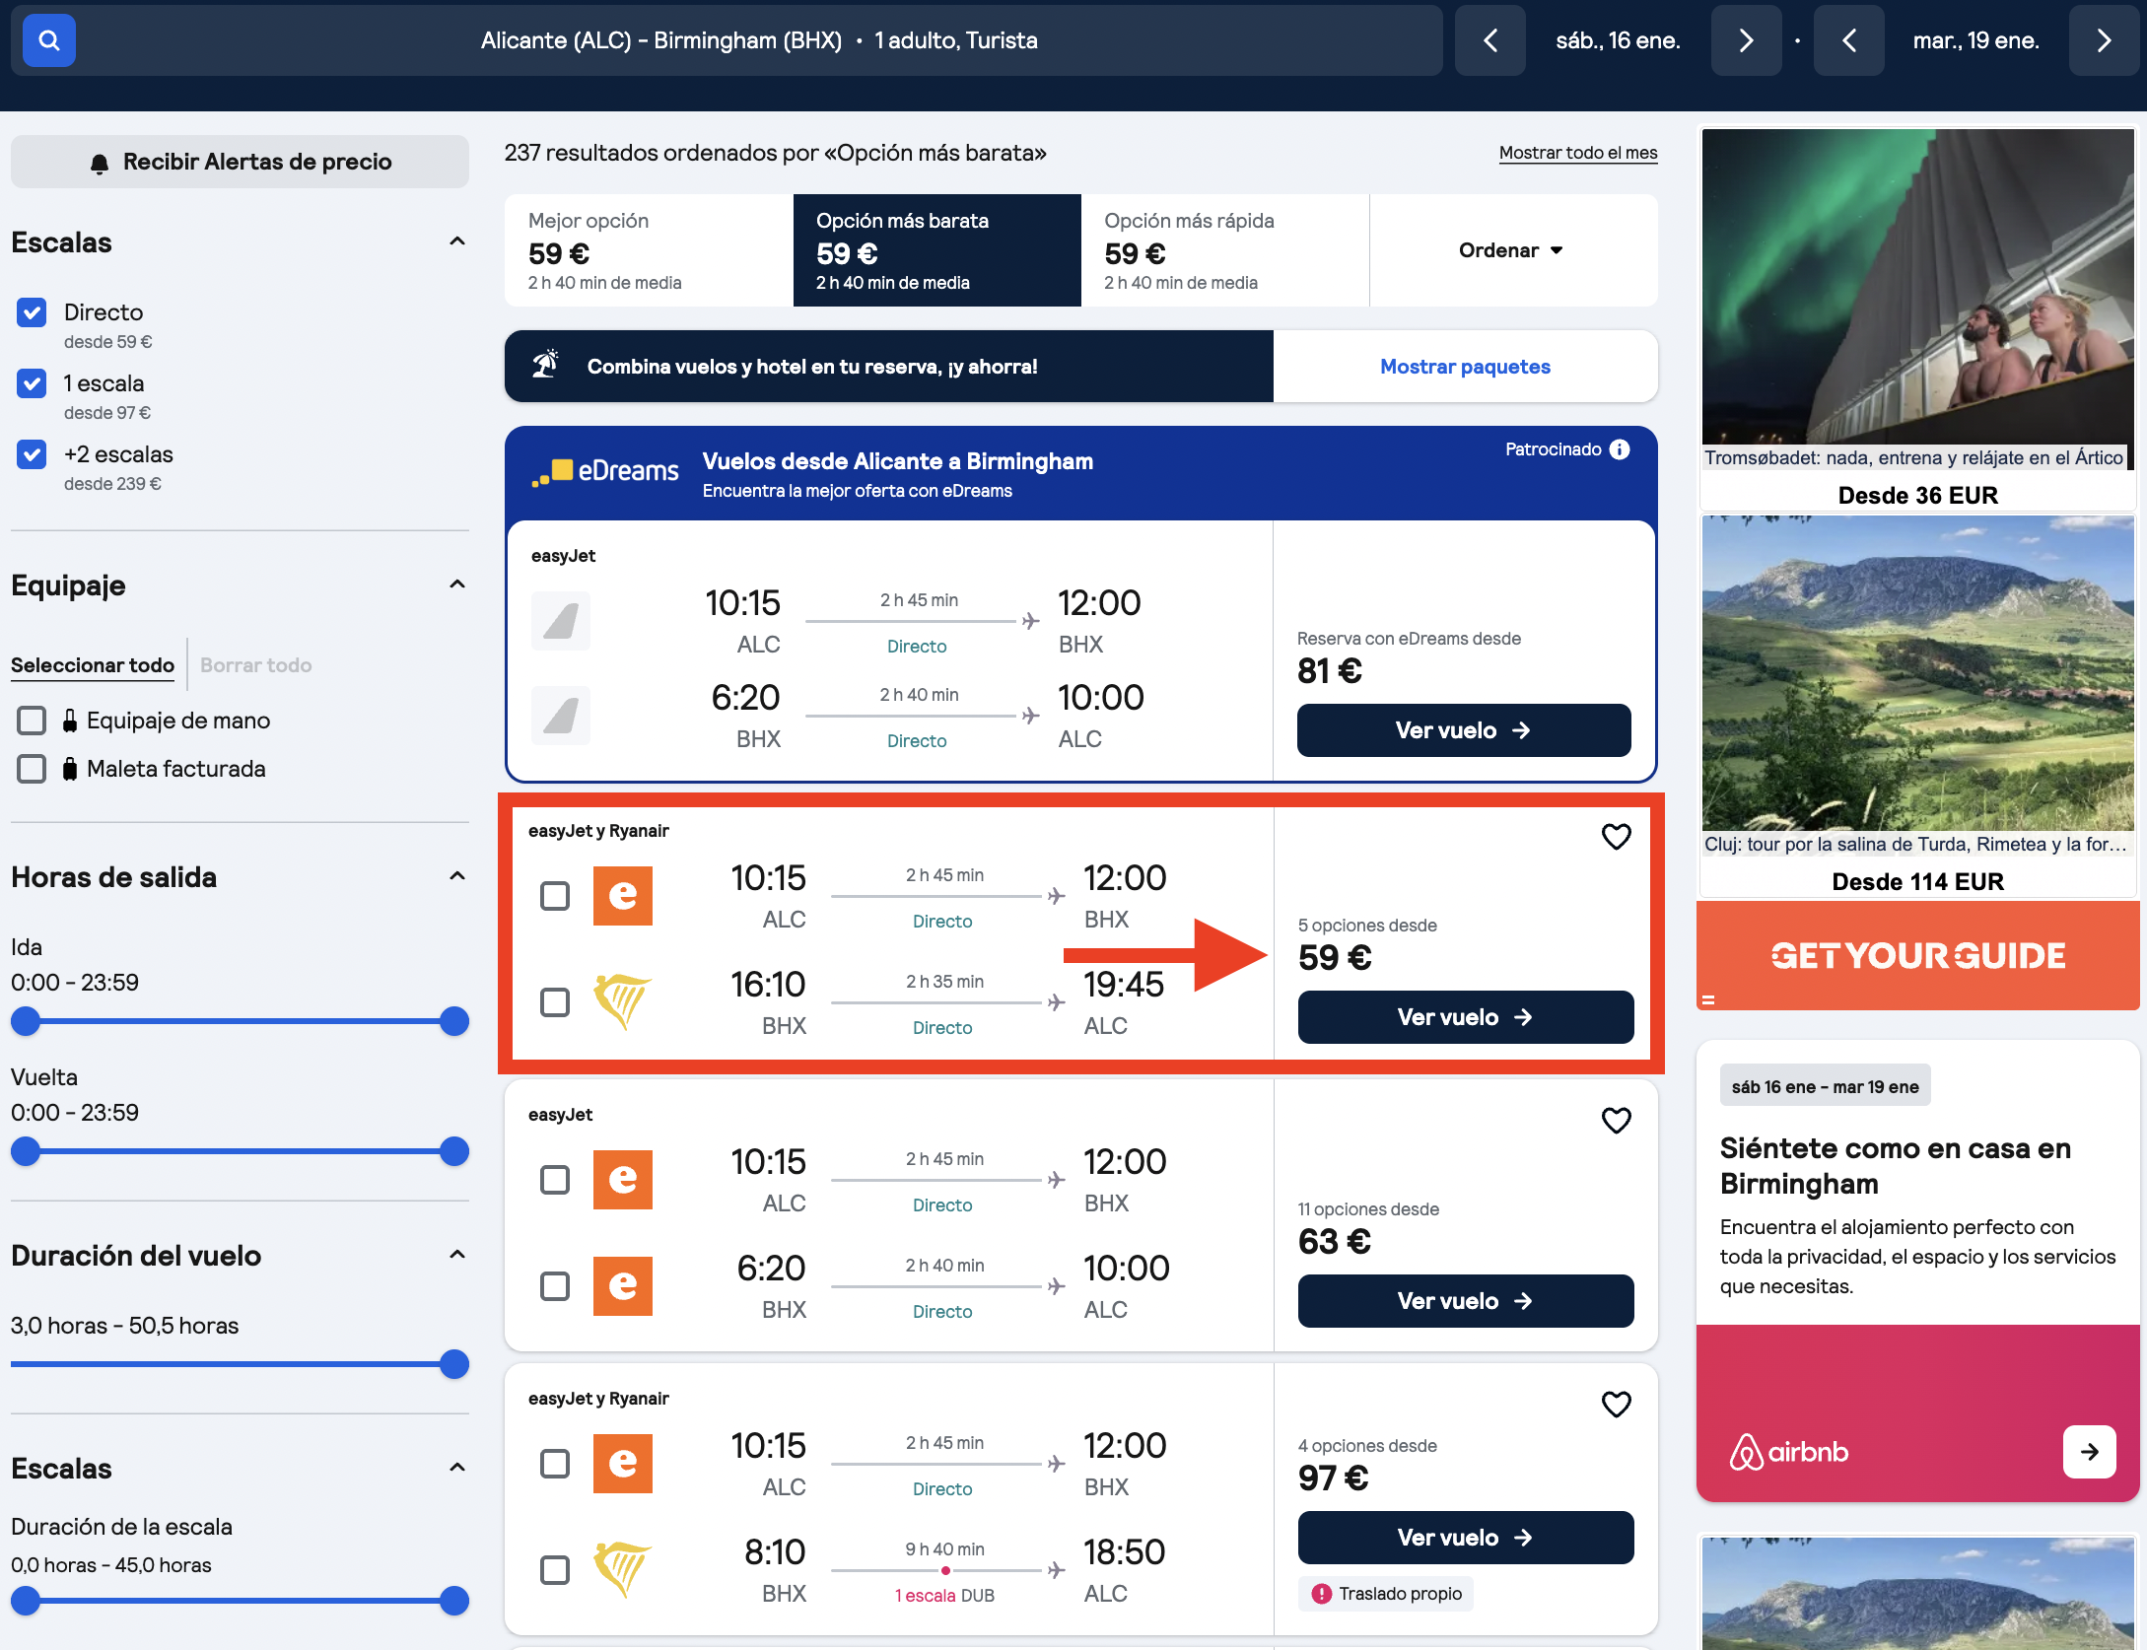Click the Mostrar todo el mes link
2147x1650 pixels.
click(1578, 153)
